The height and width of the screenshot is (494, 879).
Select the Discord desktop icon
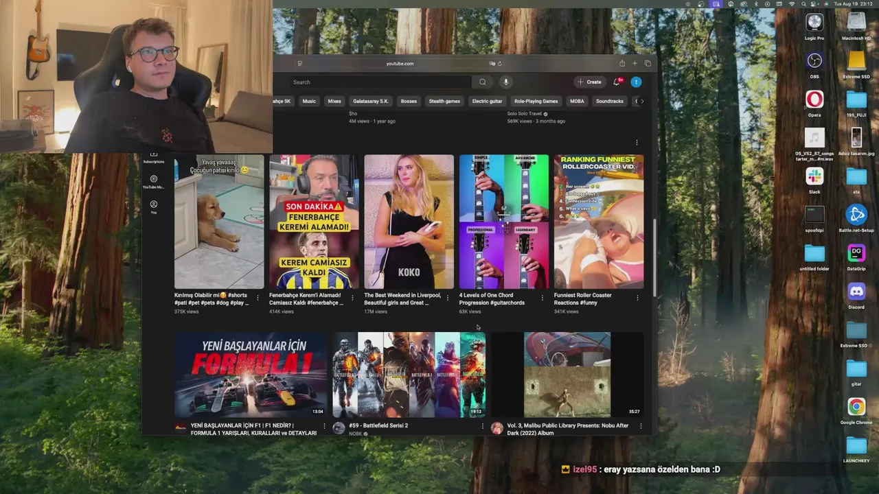click(x=856, y=296)
